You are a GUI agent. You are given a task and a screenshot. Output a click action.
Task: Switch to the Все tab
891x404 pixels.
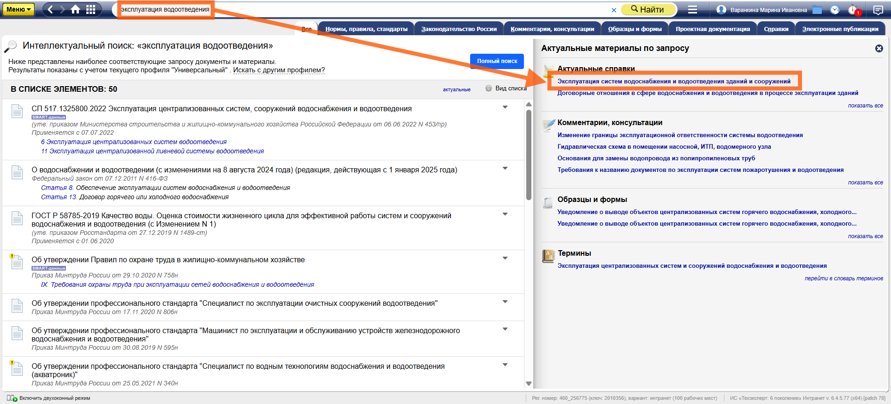pyautogui.click(x=307, y=29)
